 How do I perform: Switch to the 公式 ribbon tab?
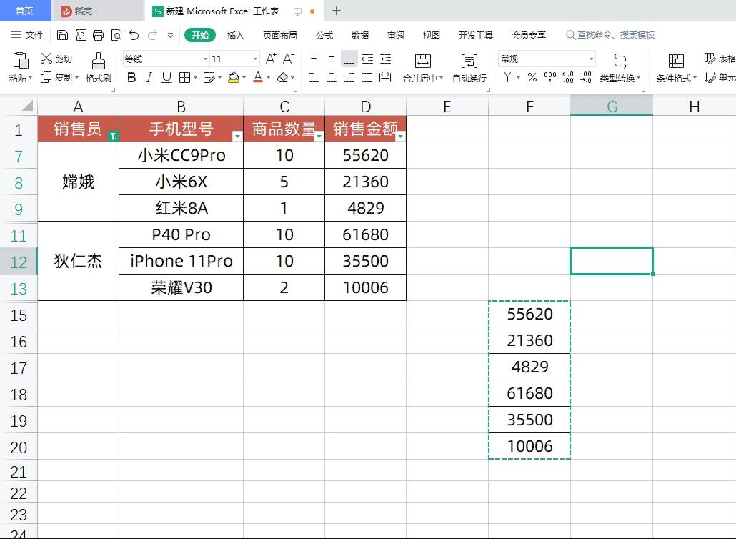point(323,34)
